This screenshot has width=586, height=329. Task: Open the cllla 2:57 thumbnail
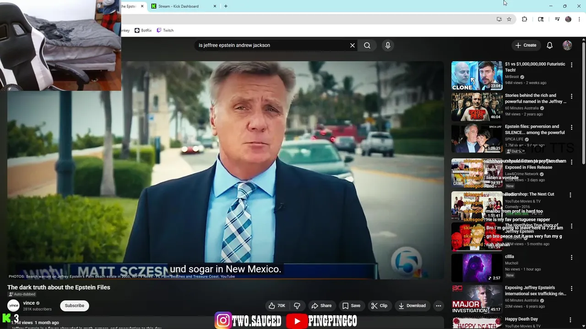click(477, 268)
